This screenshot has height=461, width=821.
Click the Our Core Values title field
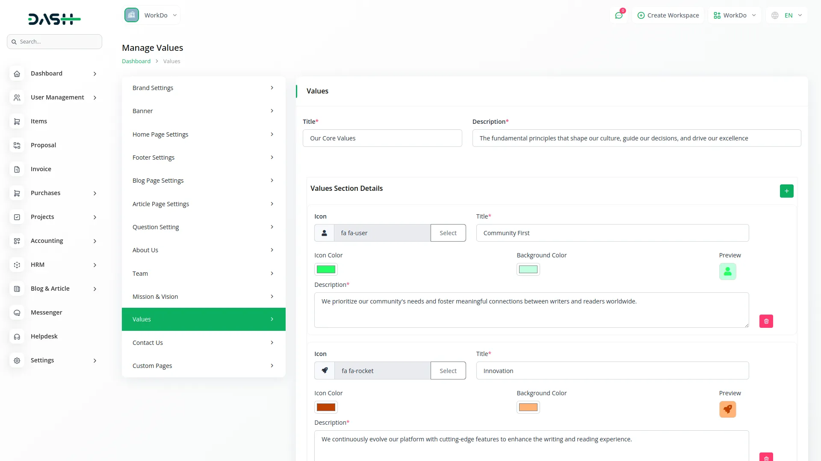coord(382,138)
